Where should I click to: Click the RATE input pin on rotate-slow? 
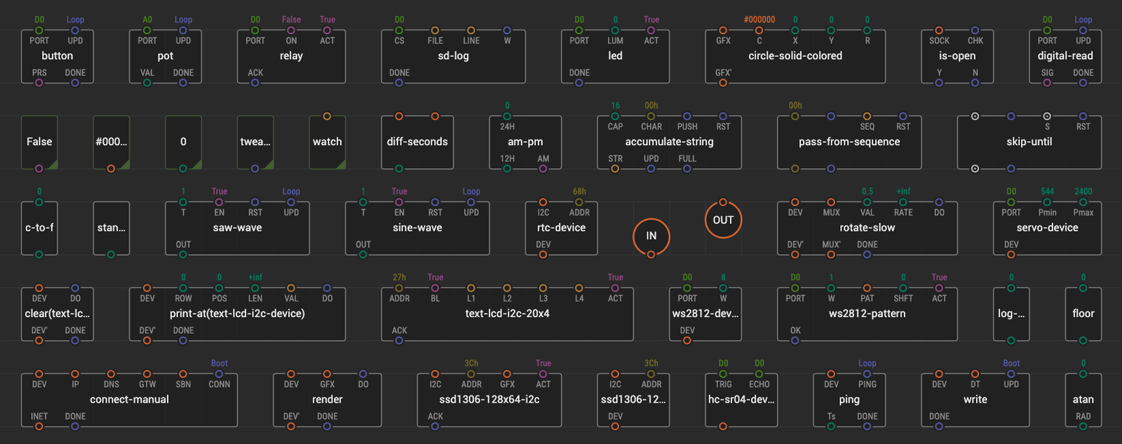click(x=903, y=202)
